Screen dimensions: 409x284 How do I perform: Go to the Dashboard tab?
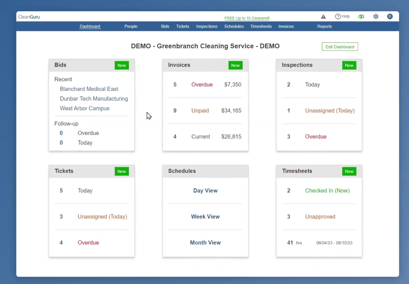pyautogui.click(x=90, y=26)
